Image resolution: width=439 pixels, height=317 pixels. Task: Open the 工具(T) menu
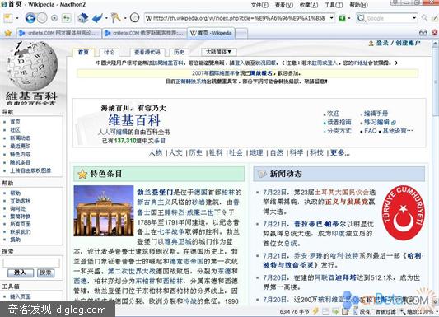[334, 5]
